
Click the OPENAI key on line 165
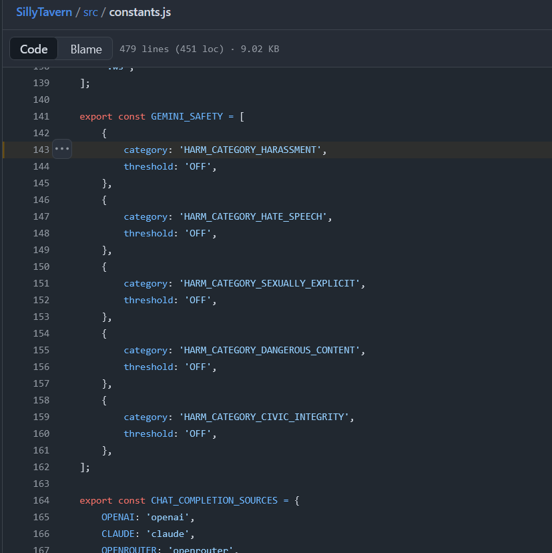tap(118, 517)
